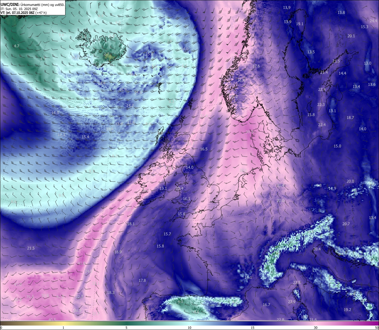
Task: Click the 21.4 value label
Action: point(324,73)
